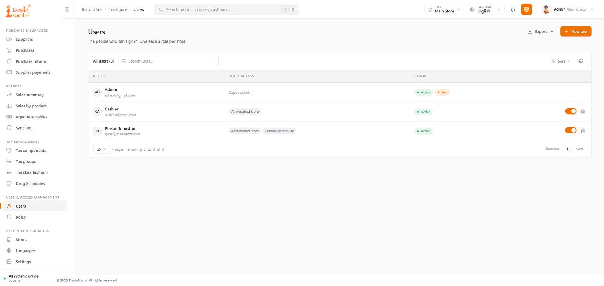Screen dimensions: 604x286
Task: Click the New user button
Action: click(x=576, y=32)
